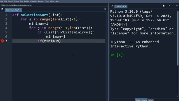Close the Console 1/A tab
179x101 pixels.
[x=126, y=6]
